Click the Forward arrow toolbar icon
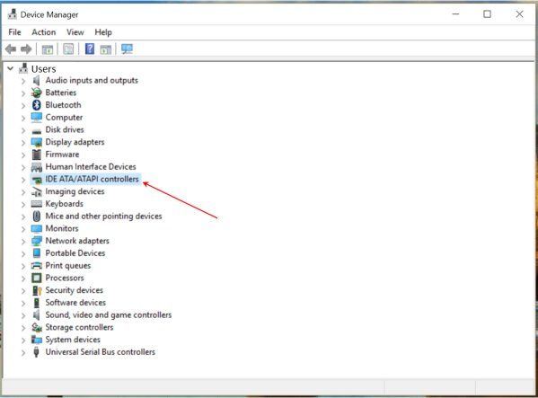This screenshot has width=538, height=398. [26, 49]
